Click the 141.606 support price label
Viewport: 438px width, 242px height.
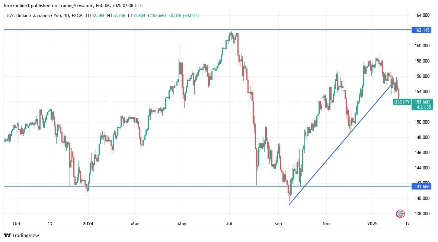point(421,186)
